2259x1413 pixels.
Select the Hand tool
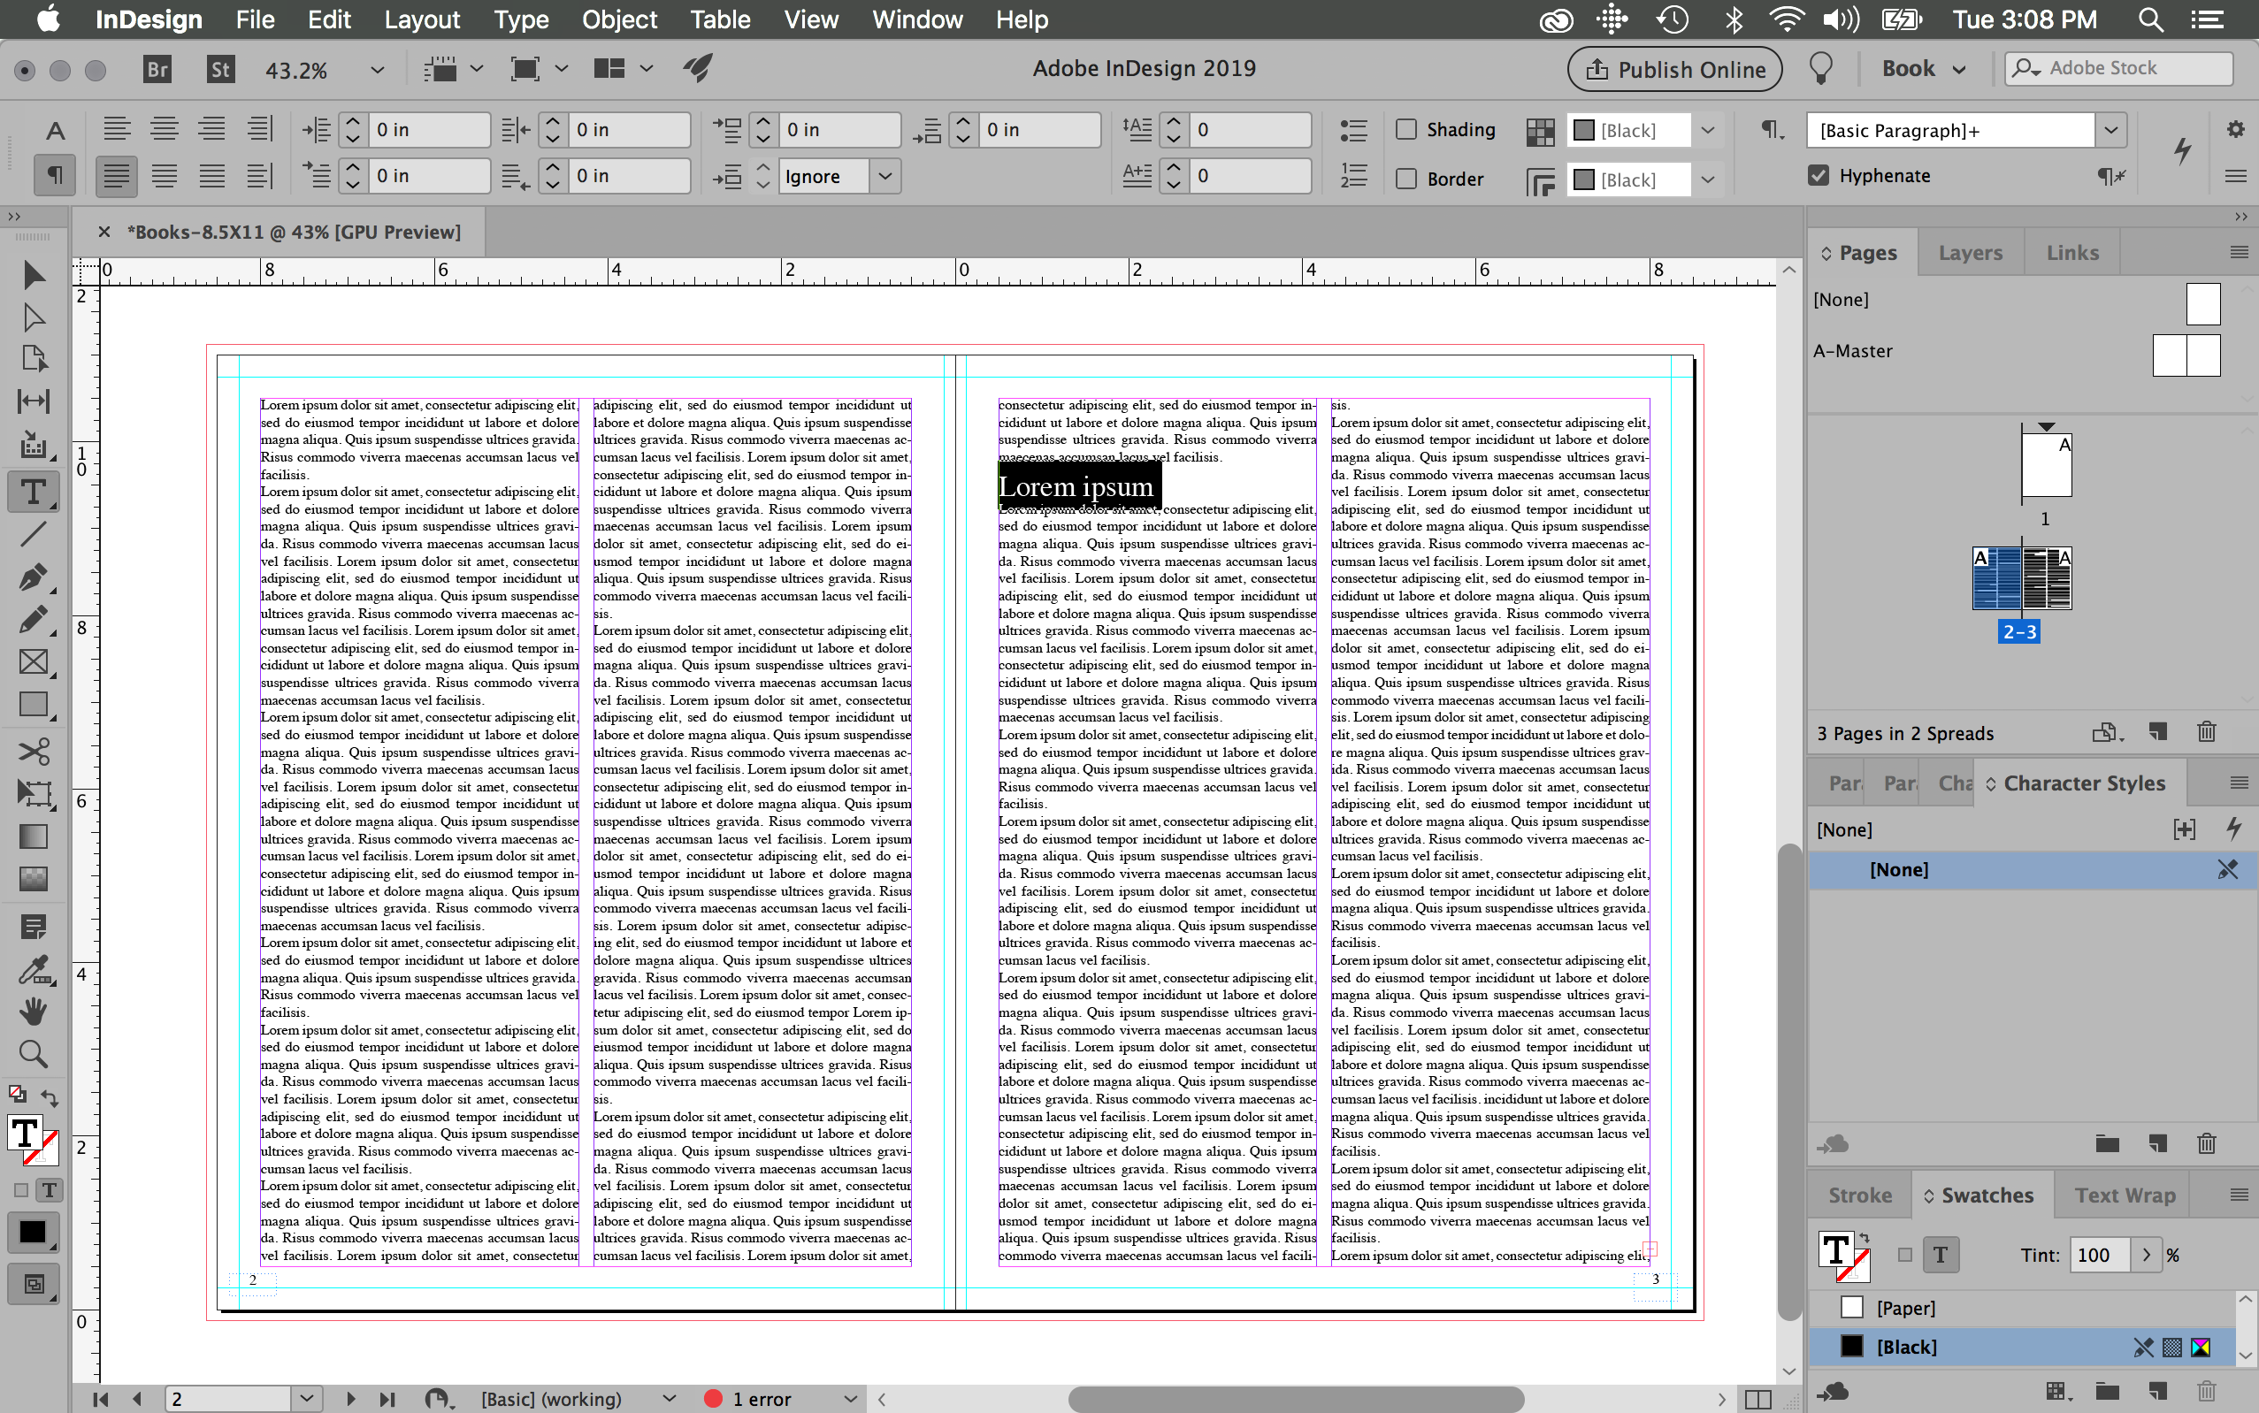(33, 1012)
